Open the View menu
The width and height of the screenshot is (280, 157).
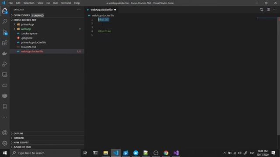click(x=40, y=3)
